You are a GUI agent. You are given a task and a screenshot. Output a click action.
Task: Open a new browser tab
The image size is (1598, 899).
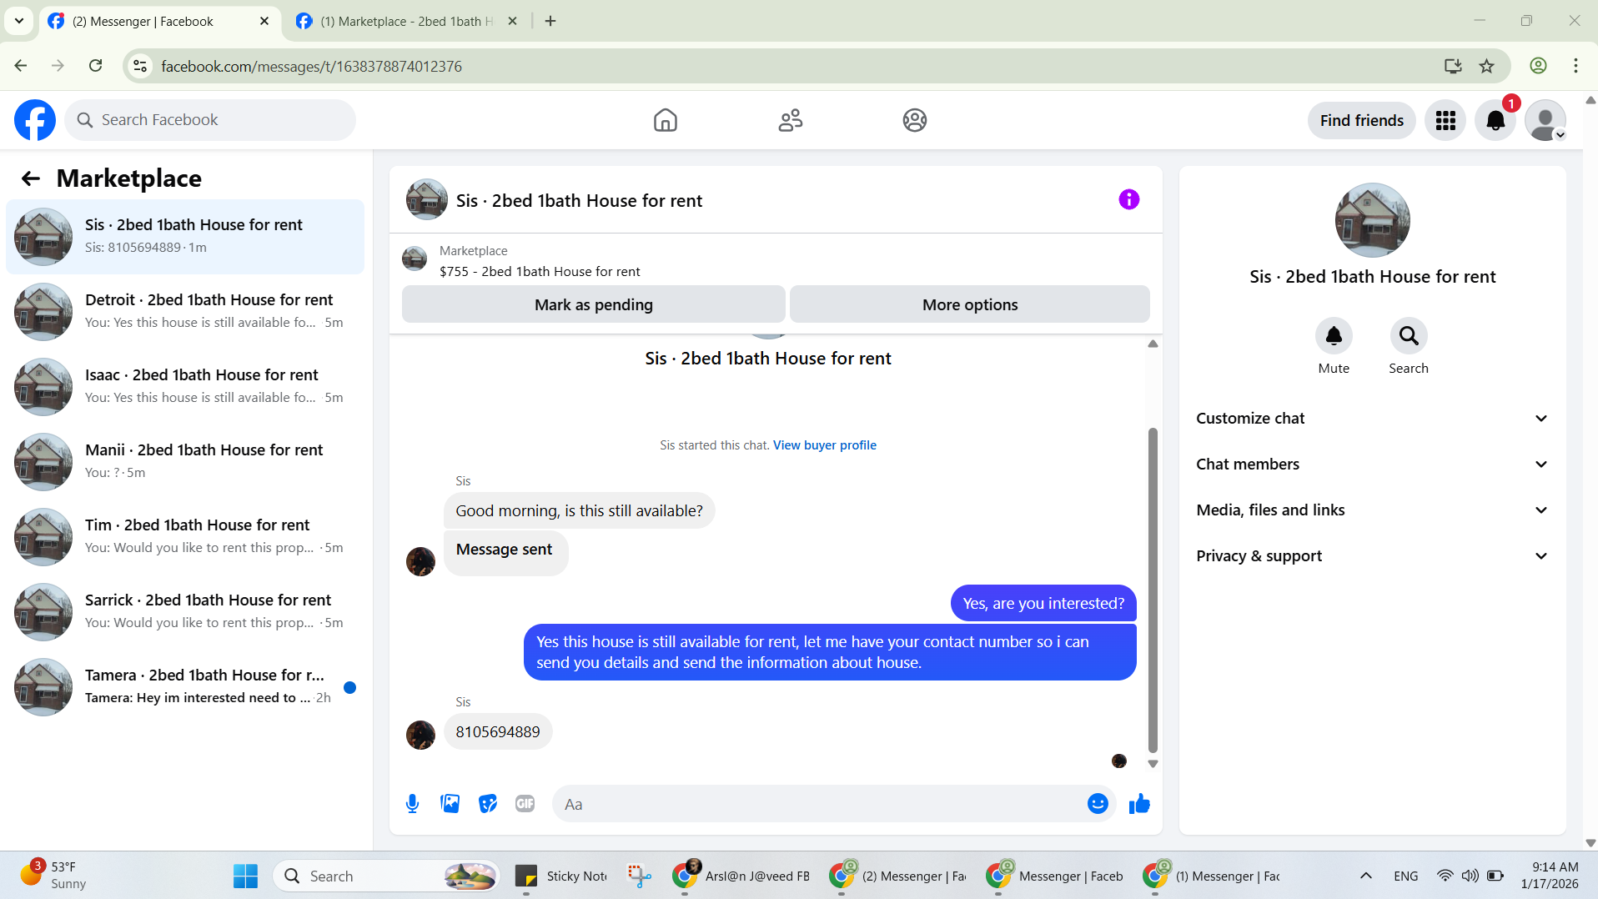pos(550,21)
